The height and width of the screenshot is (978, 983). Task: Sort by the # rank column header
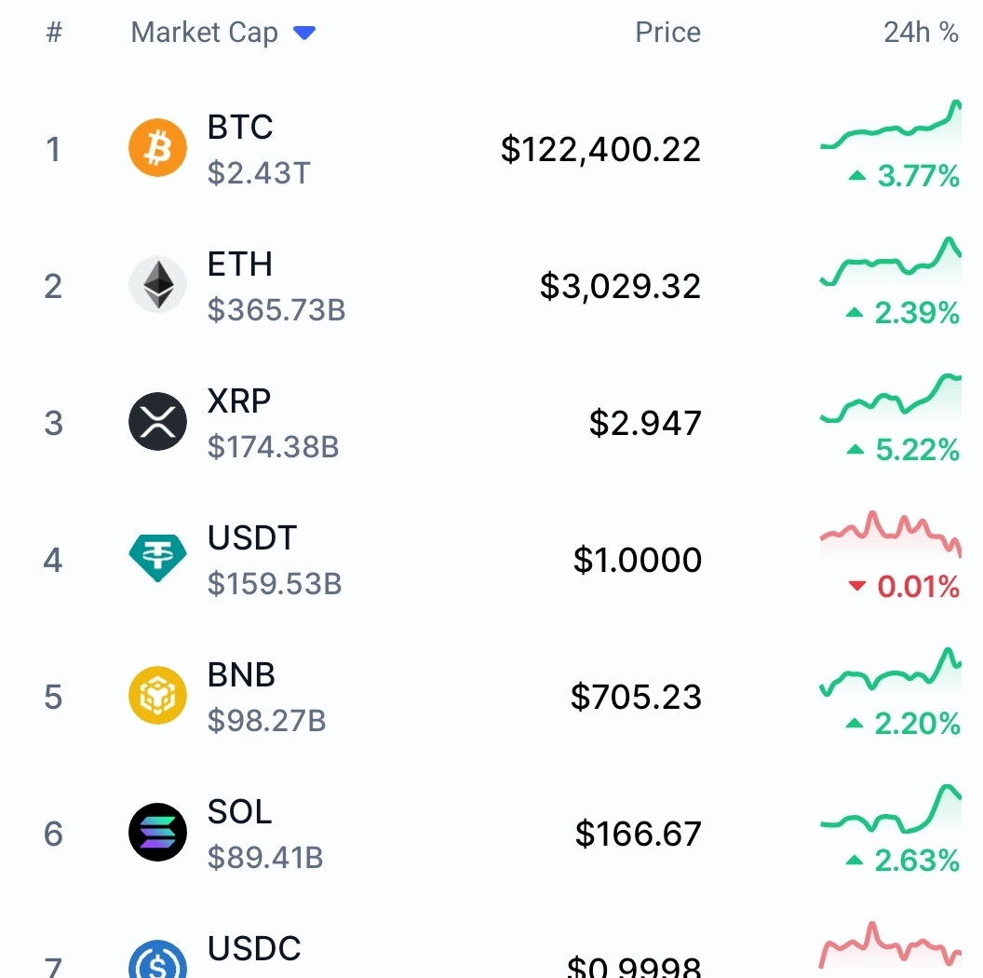pos(55,32)
